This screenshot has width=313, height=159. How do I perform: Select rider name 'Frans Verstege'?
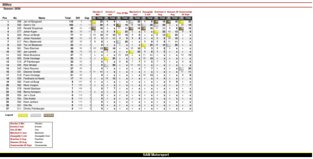click(31, 75)
